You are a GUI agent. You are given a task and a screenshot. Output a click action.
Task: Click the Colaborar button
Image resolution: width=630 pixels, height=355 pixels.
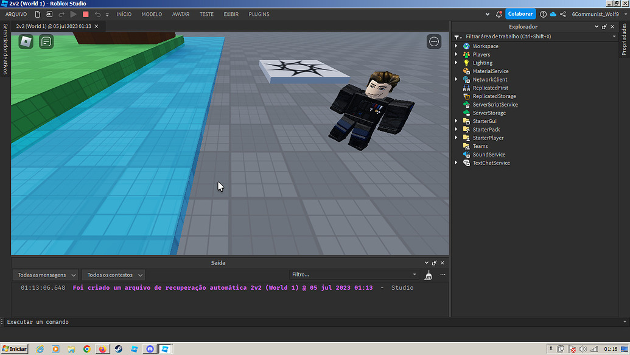click(x=521, y=13)
